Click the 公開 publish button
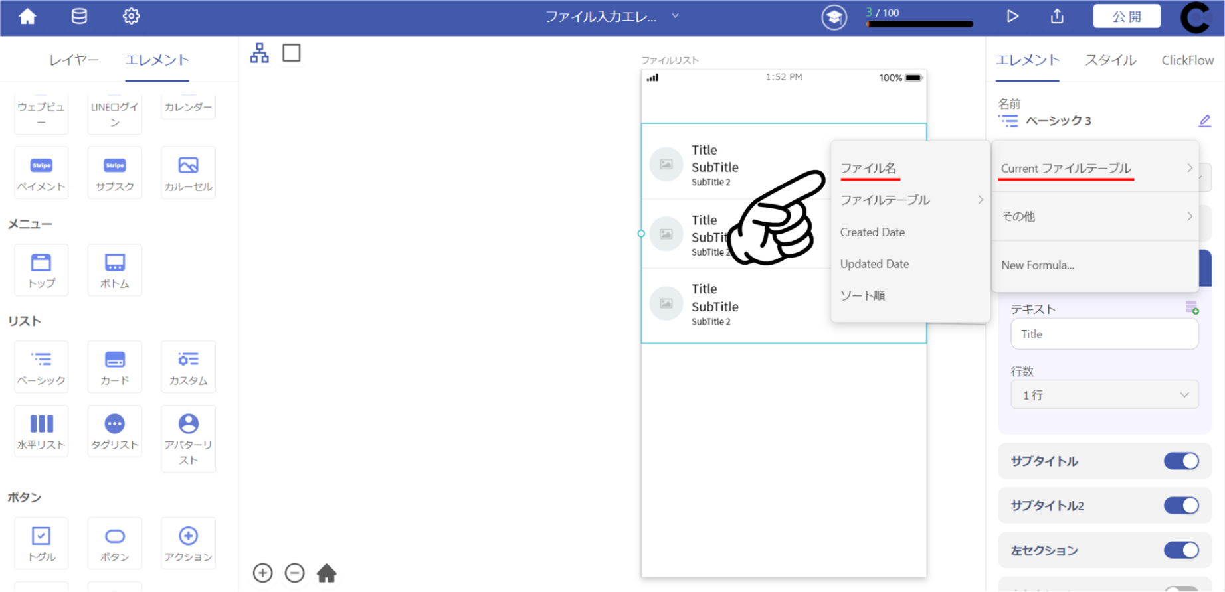The image size is (1225, 592). [1127, 16]
